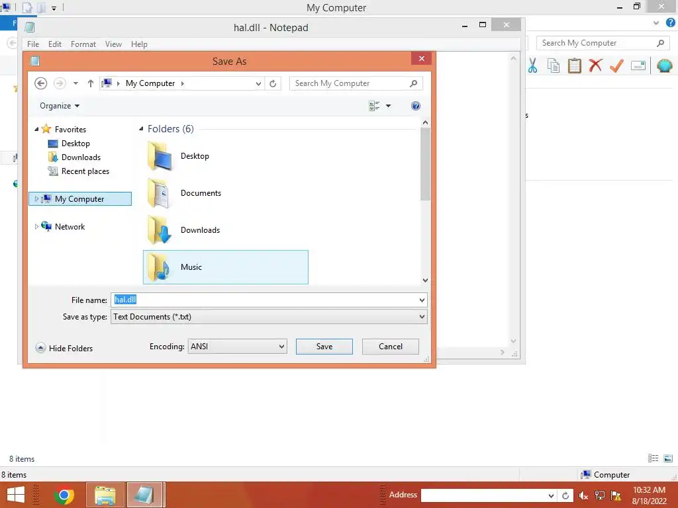This screenshot has width=678, height=508.
Task: Select the Desktop folder in file list
Action: pyautogui.click(x=225, y=156)
